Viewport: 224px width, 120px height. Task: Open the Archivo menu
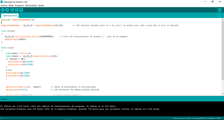[x=4, y=5]
